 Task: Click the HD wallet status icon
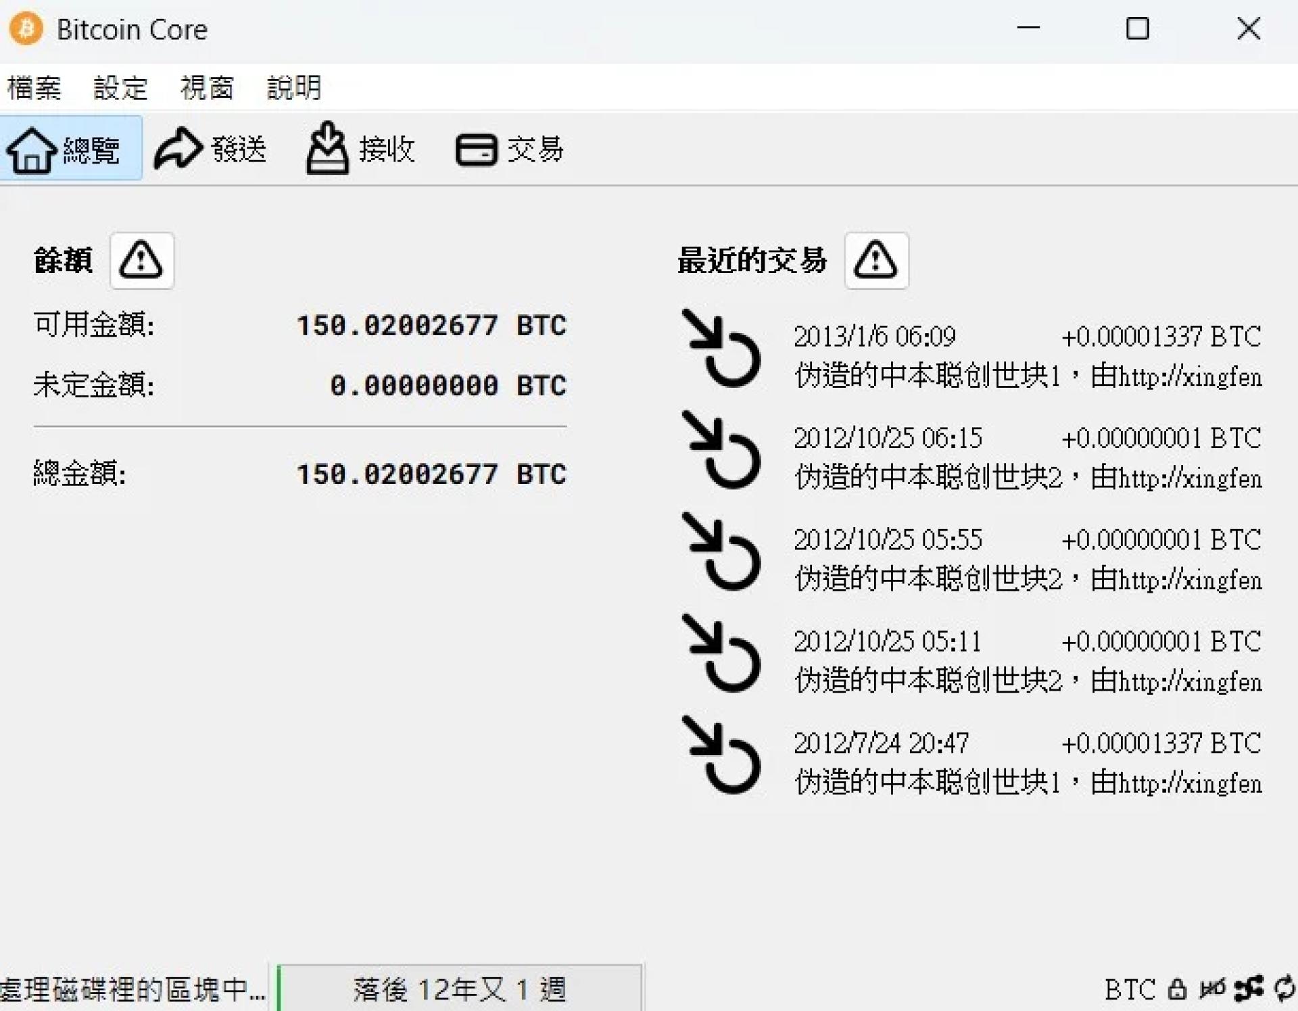click(x=1212, y=989)
